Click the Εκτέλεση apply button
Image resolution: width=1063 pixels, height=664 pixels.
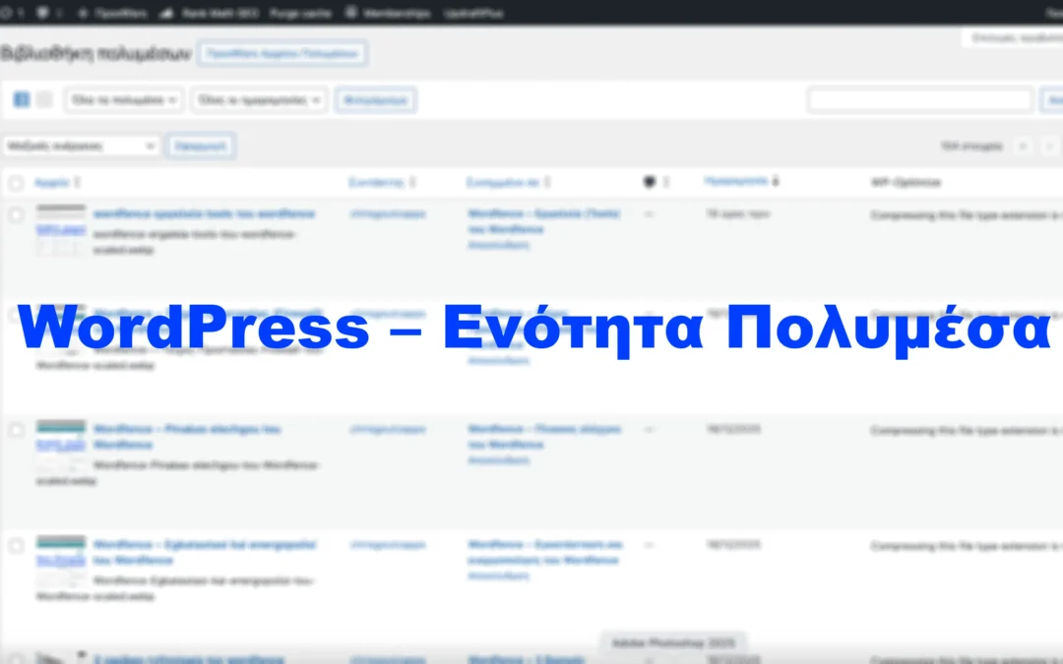201,146
